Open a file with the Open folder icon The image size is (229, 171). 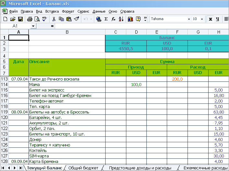coord(13,19)
